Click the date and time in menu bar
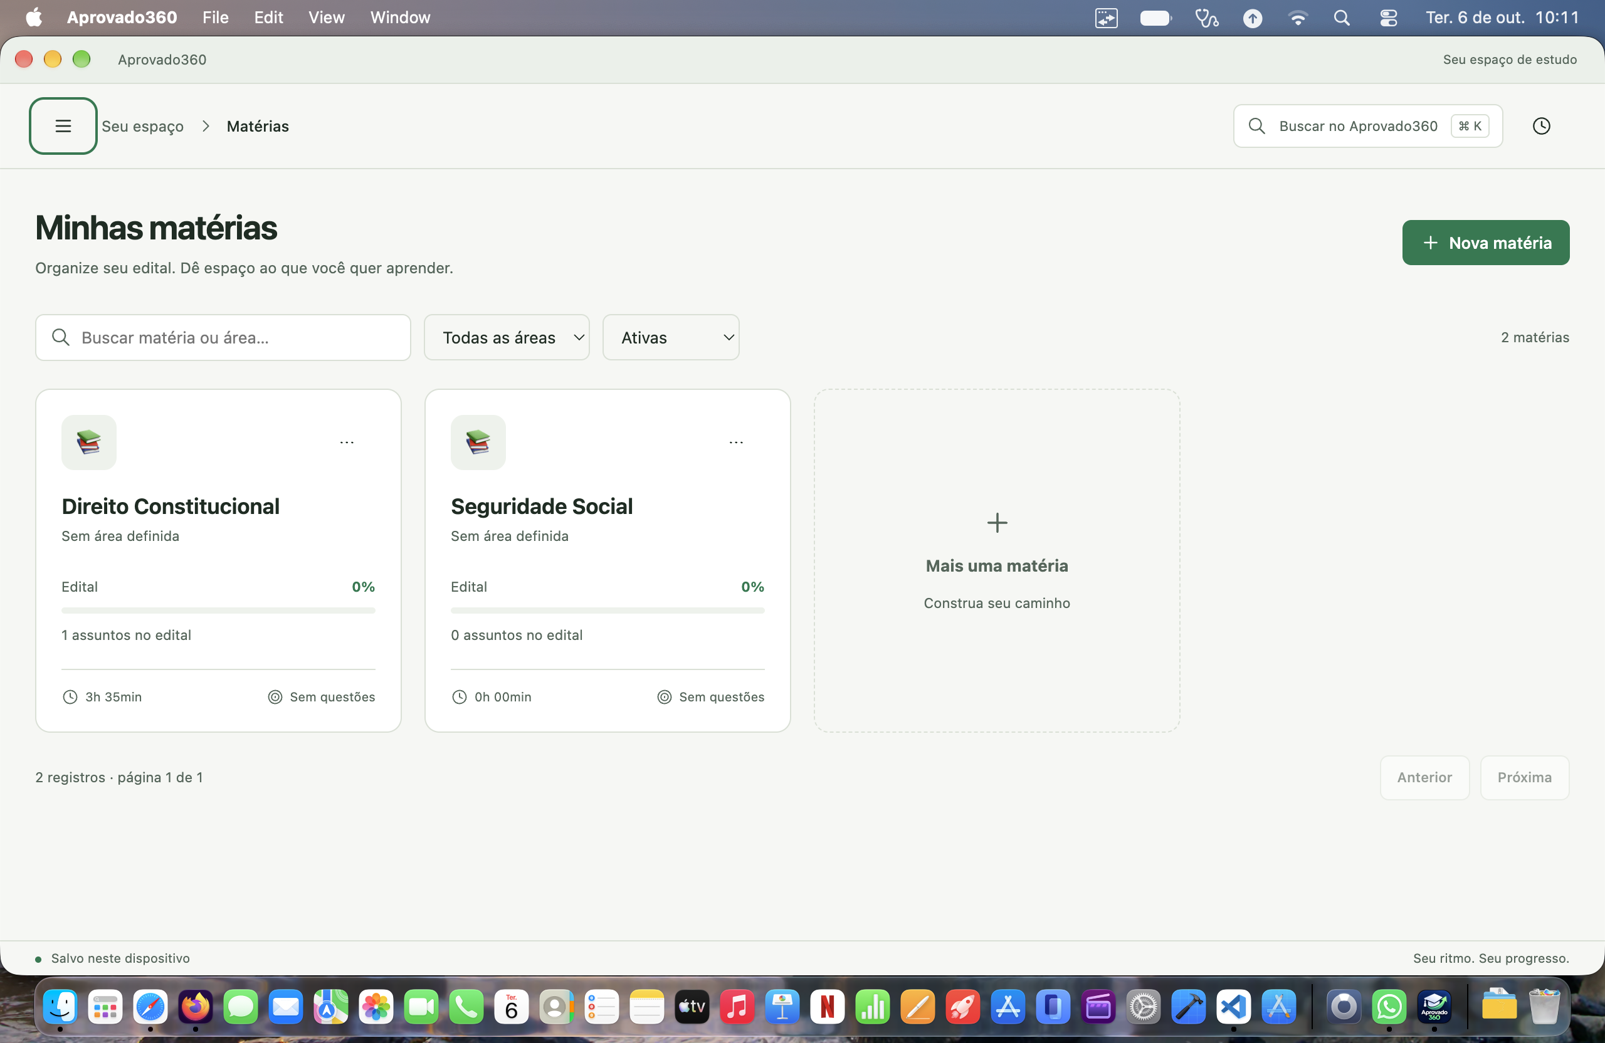Viewport: 1605px width, 1043px height. (x=1502, y=18)
